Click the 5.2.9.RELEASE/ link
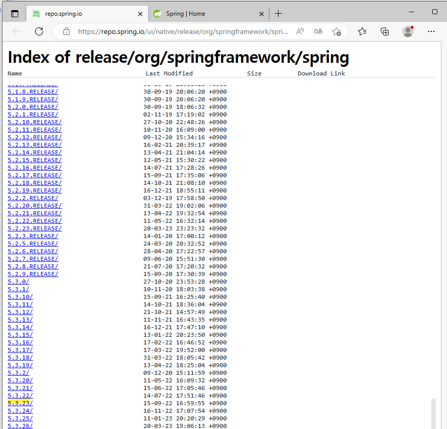The height and width of the screenshot is (429, 447). click(x=33, y=274)
